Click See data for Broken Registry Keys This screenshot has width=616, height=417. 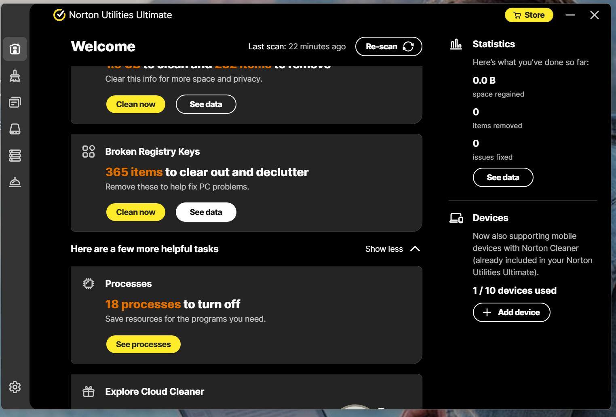coord(206,212)
